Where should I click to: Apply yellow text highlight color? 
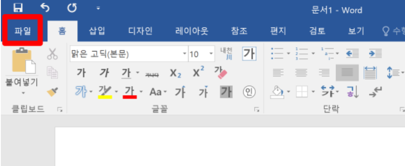pyautogui.click(x=105, y=92)
